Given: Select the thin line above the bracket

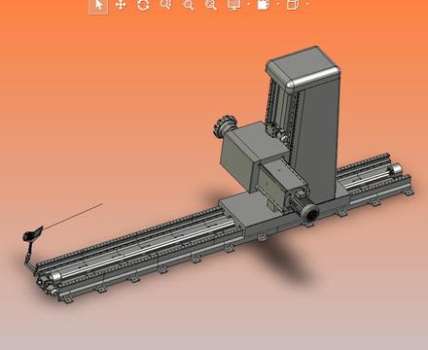Looking at the screenshot, I should (73, 216).
